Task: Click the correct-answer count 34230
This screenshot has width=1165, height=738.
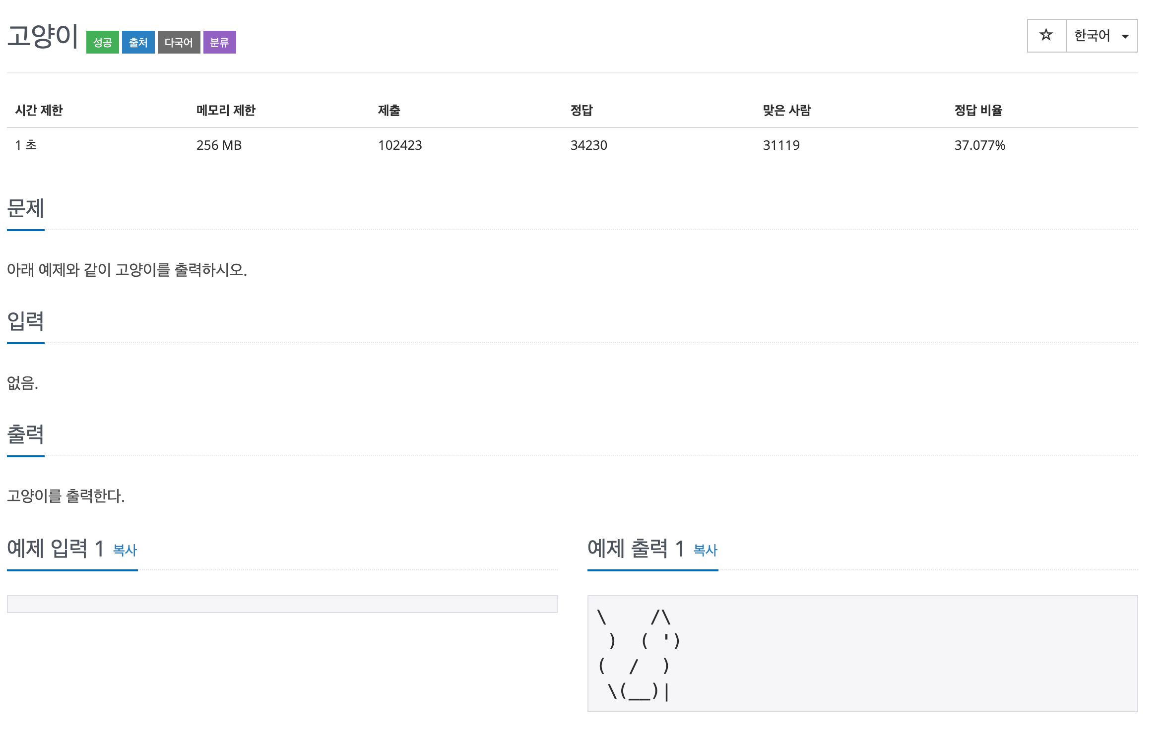Action: (588, 145)
